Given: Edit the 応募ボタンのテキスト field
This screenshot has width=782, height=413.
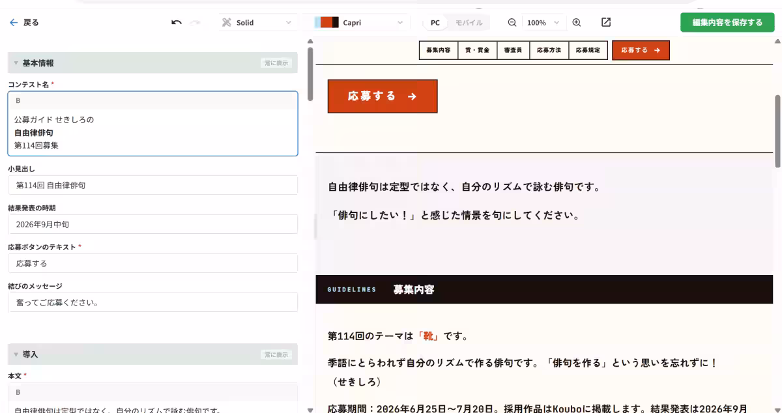Looking at the screenshot, I should click(x=152, y=263).
